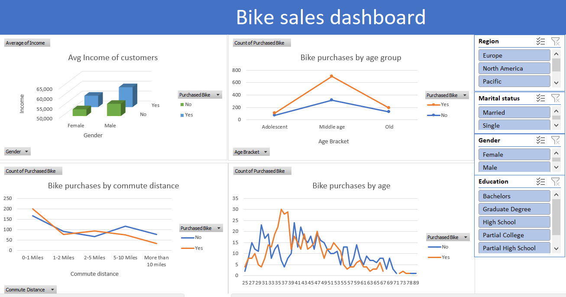Click scroll-down arrow in Education slicer
This screenshot has height=297, width=566.
point(556,248)
